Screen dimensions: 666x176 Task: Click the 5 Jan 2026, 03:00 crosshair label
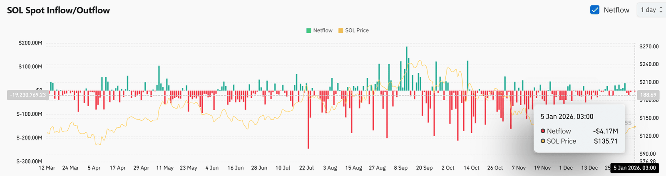pos(634,168)
